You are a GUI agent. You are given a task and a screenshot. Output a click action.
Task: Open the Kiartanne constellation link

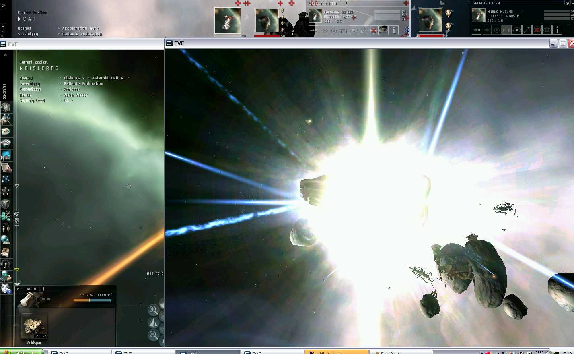[x=72, y=89]
